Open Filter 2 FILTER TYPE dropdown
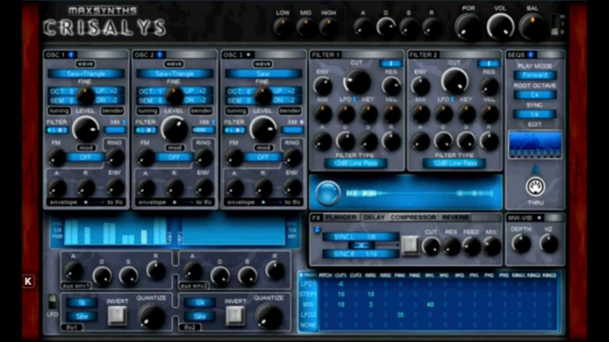The width and height of the screenshot is (609, 342). (x=454, y=163)
